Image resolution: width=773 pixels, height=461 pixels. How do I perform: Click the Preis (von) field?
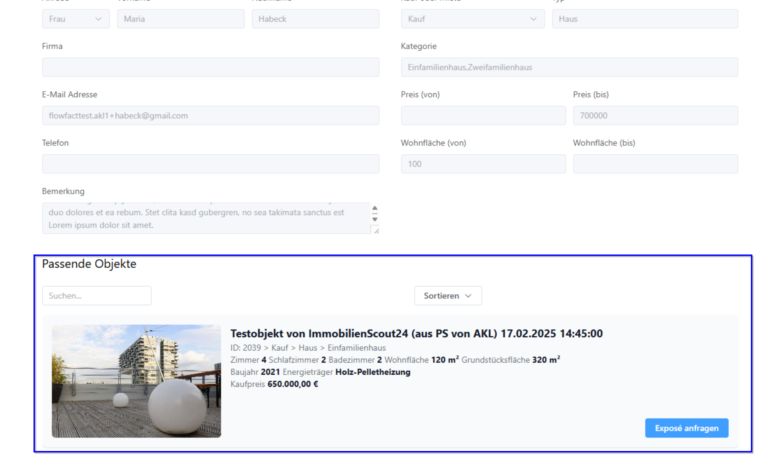click(483, 116)
